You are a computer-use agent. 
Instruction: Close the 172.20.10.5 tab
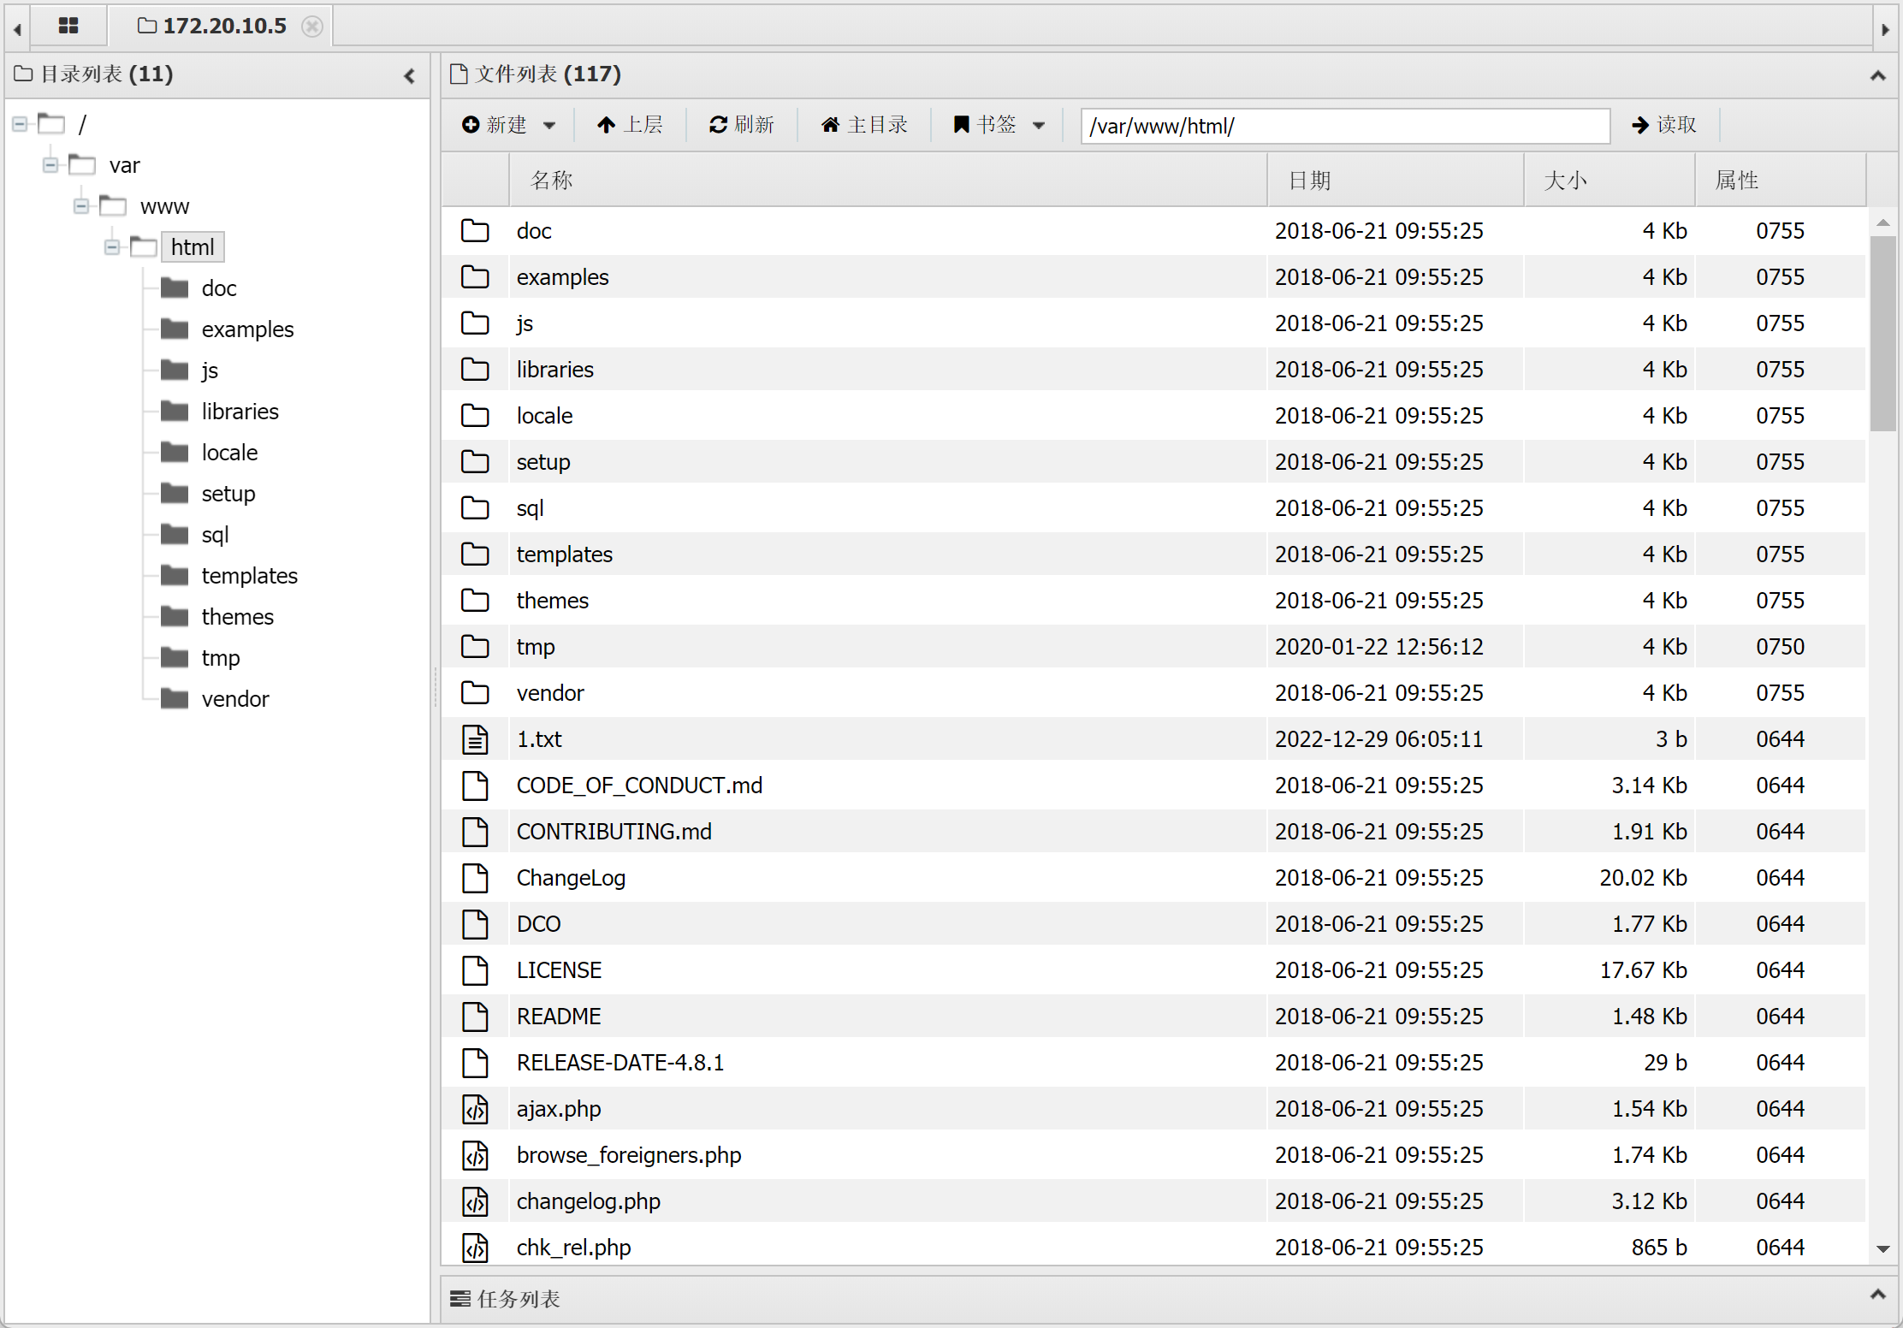click(x=312, y=27)
